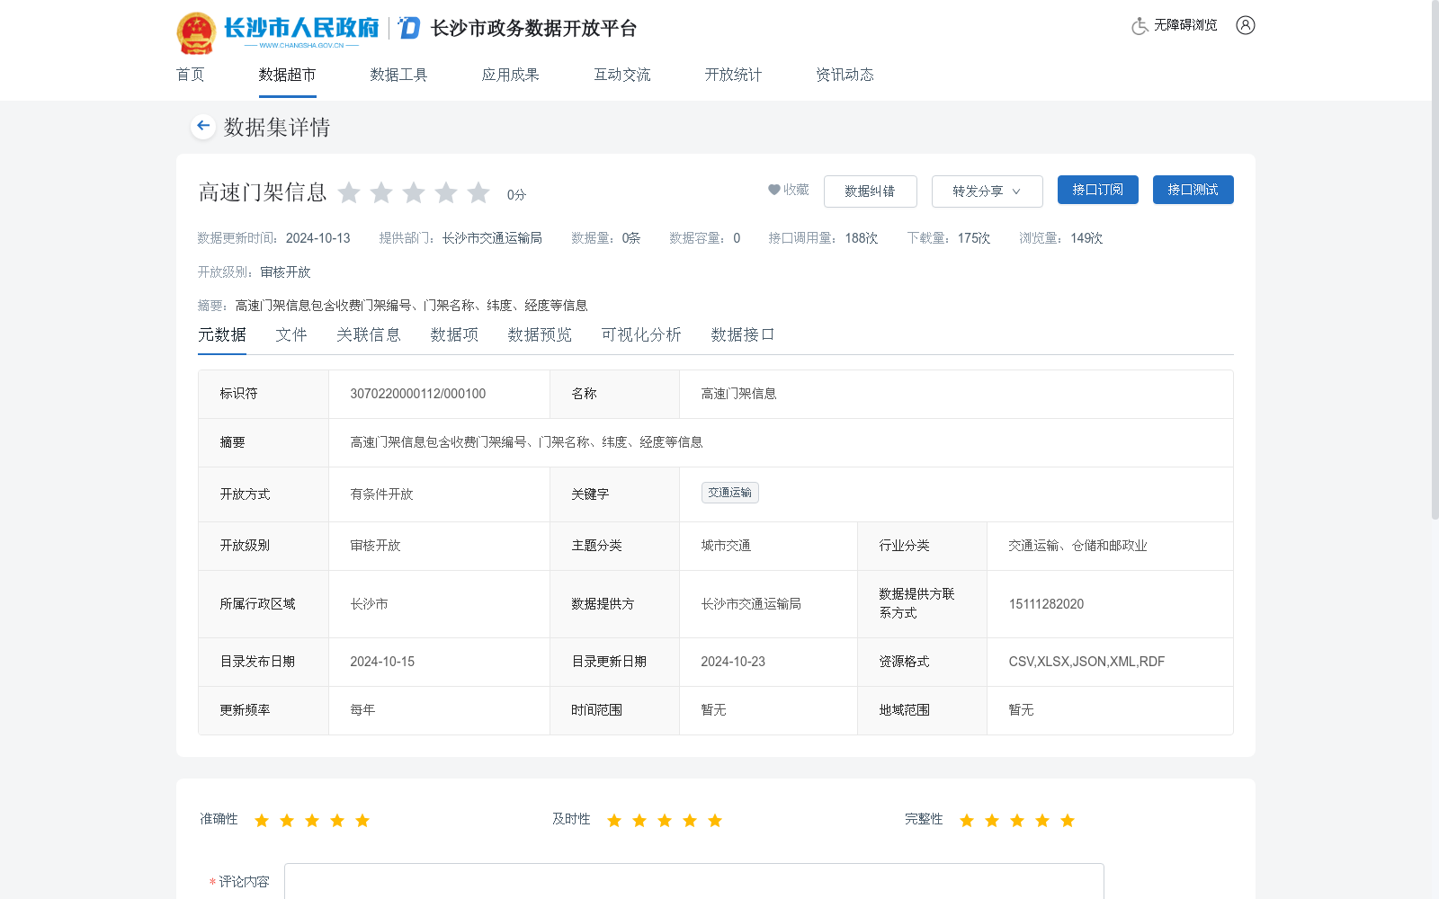The image size is (1439, 899).
Task: Open the 开放统计 menu item
Action: [732, 75]
